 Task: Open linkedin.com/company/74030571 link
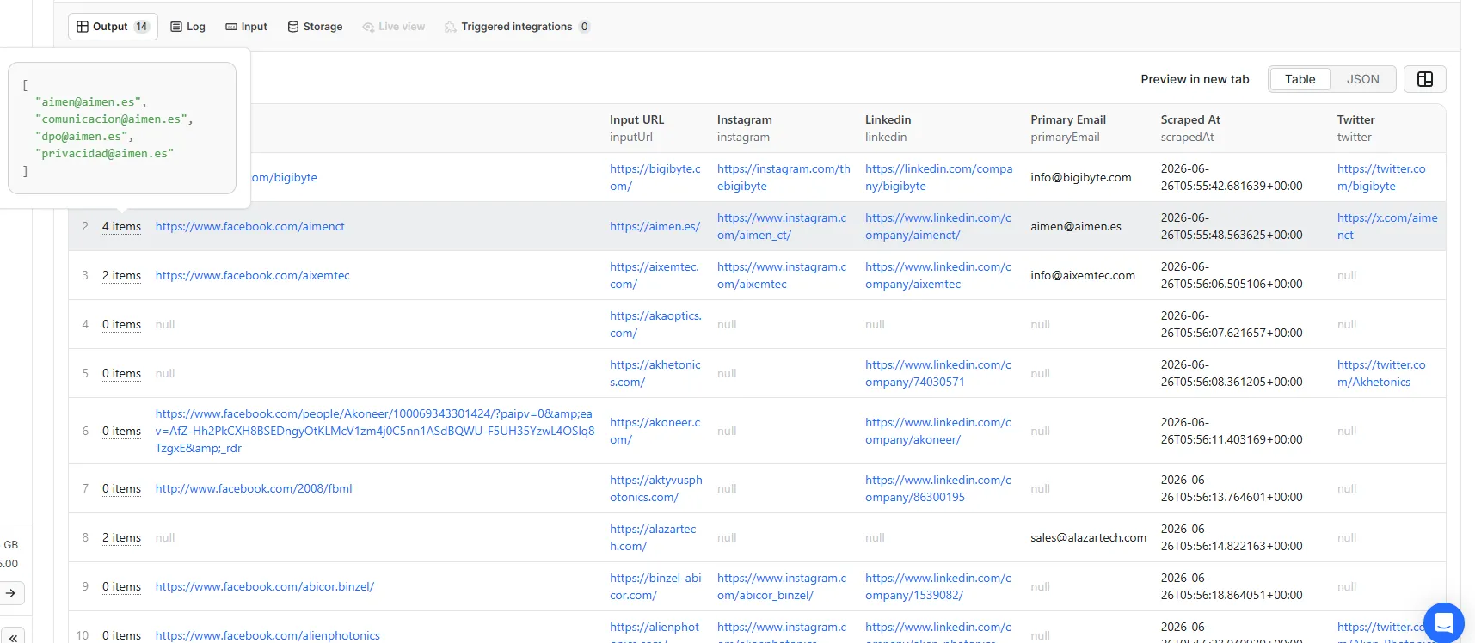pyautogui.click(x=938, y=373)
